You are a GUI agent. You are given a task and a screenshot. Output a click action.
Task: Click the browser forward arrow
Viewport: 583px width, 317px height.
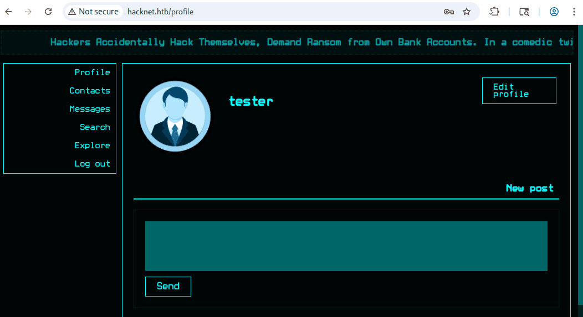[x=29, y=12]
